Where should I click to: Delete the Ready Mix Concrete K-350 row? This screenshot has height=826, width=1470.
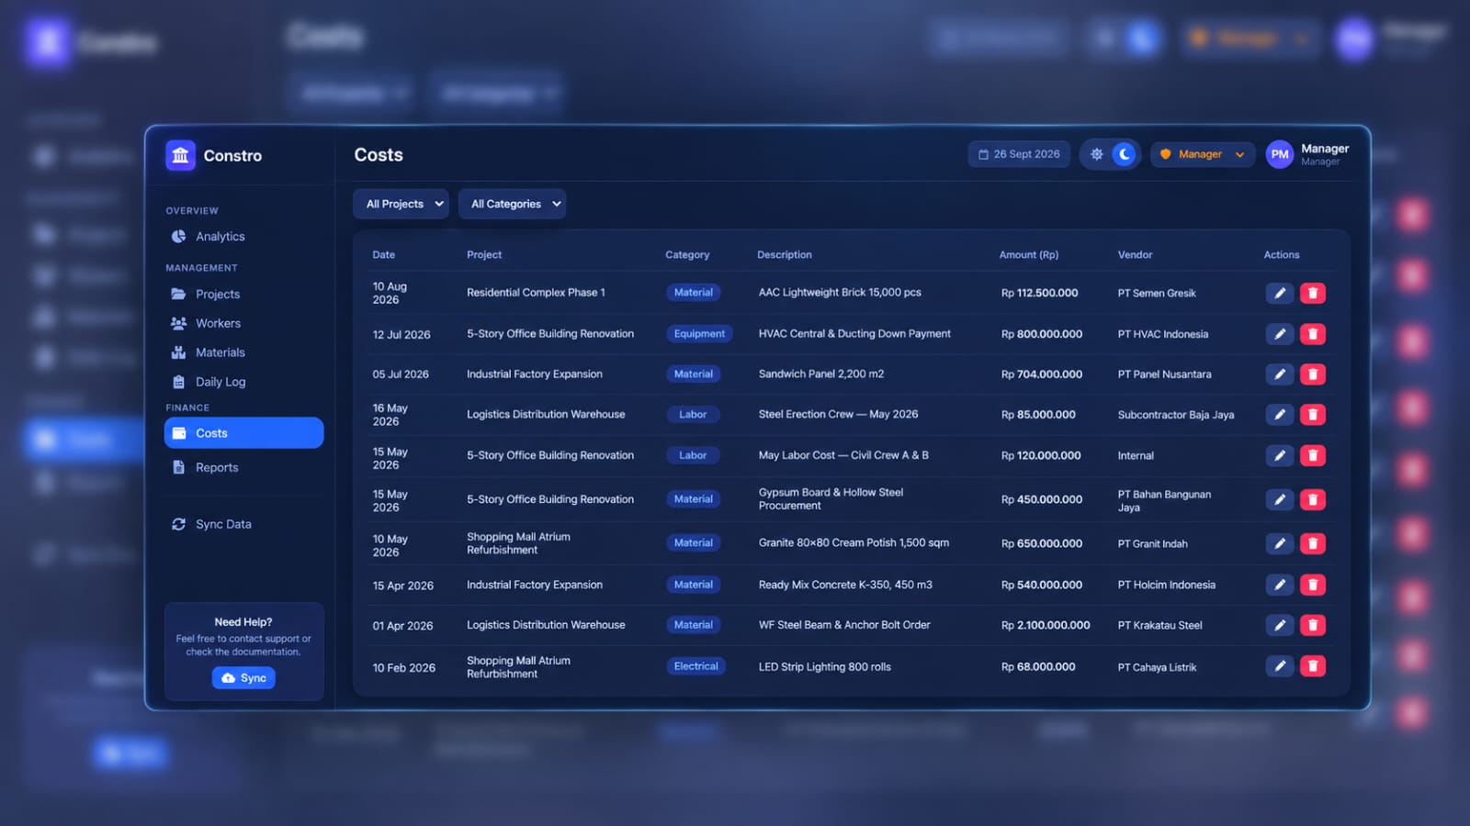(x=1313, y=585)
